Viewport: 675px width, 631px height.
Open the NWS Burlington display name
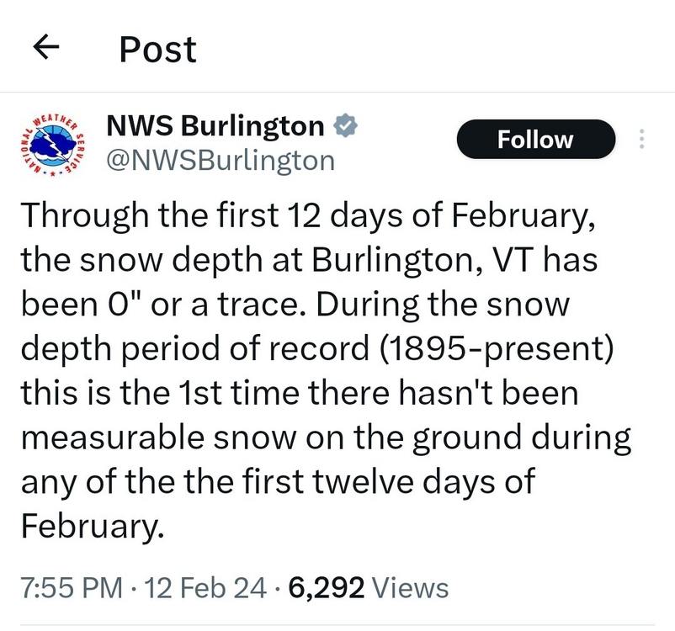[215, 126]
